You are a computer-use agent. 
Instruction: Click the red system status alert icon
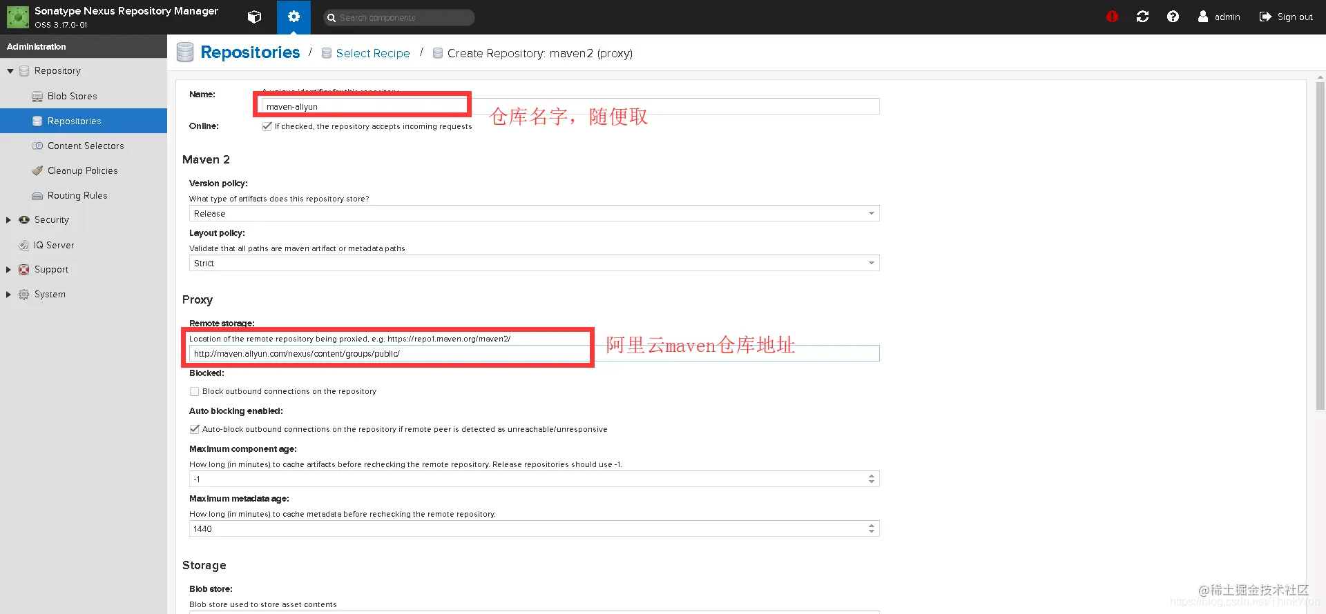click(1112, 17)
